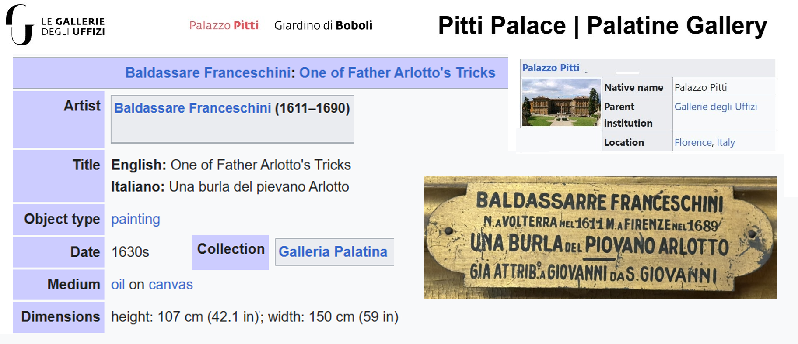Open the Galleria Palatina collection link
This screenshot has width=798, height=344.
[333, 252]
